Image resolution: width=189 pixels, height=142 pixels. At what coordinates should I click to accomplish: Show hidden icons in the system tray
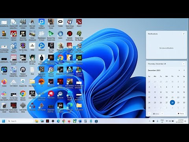tap(149, 121)
